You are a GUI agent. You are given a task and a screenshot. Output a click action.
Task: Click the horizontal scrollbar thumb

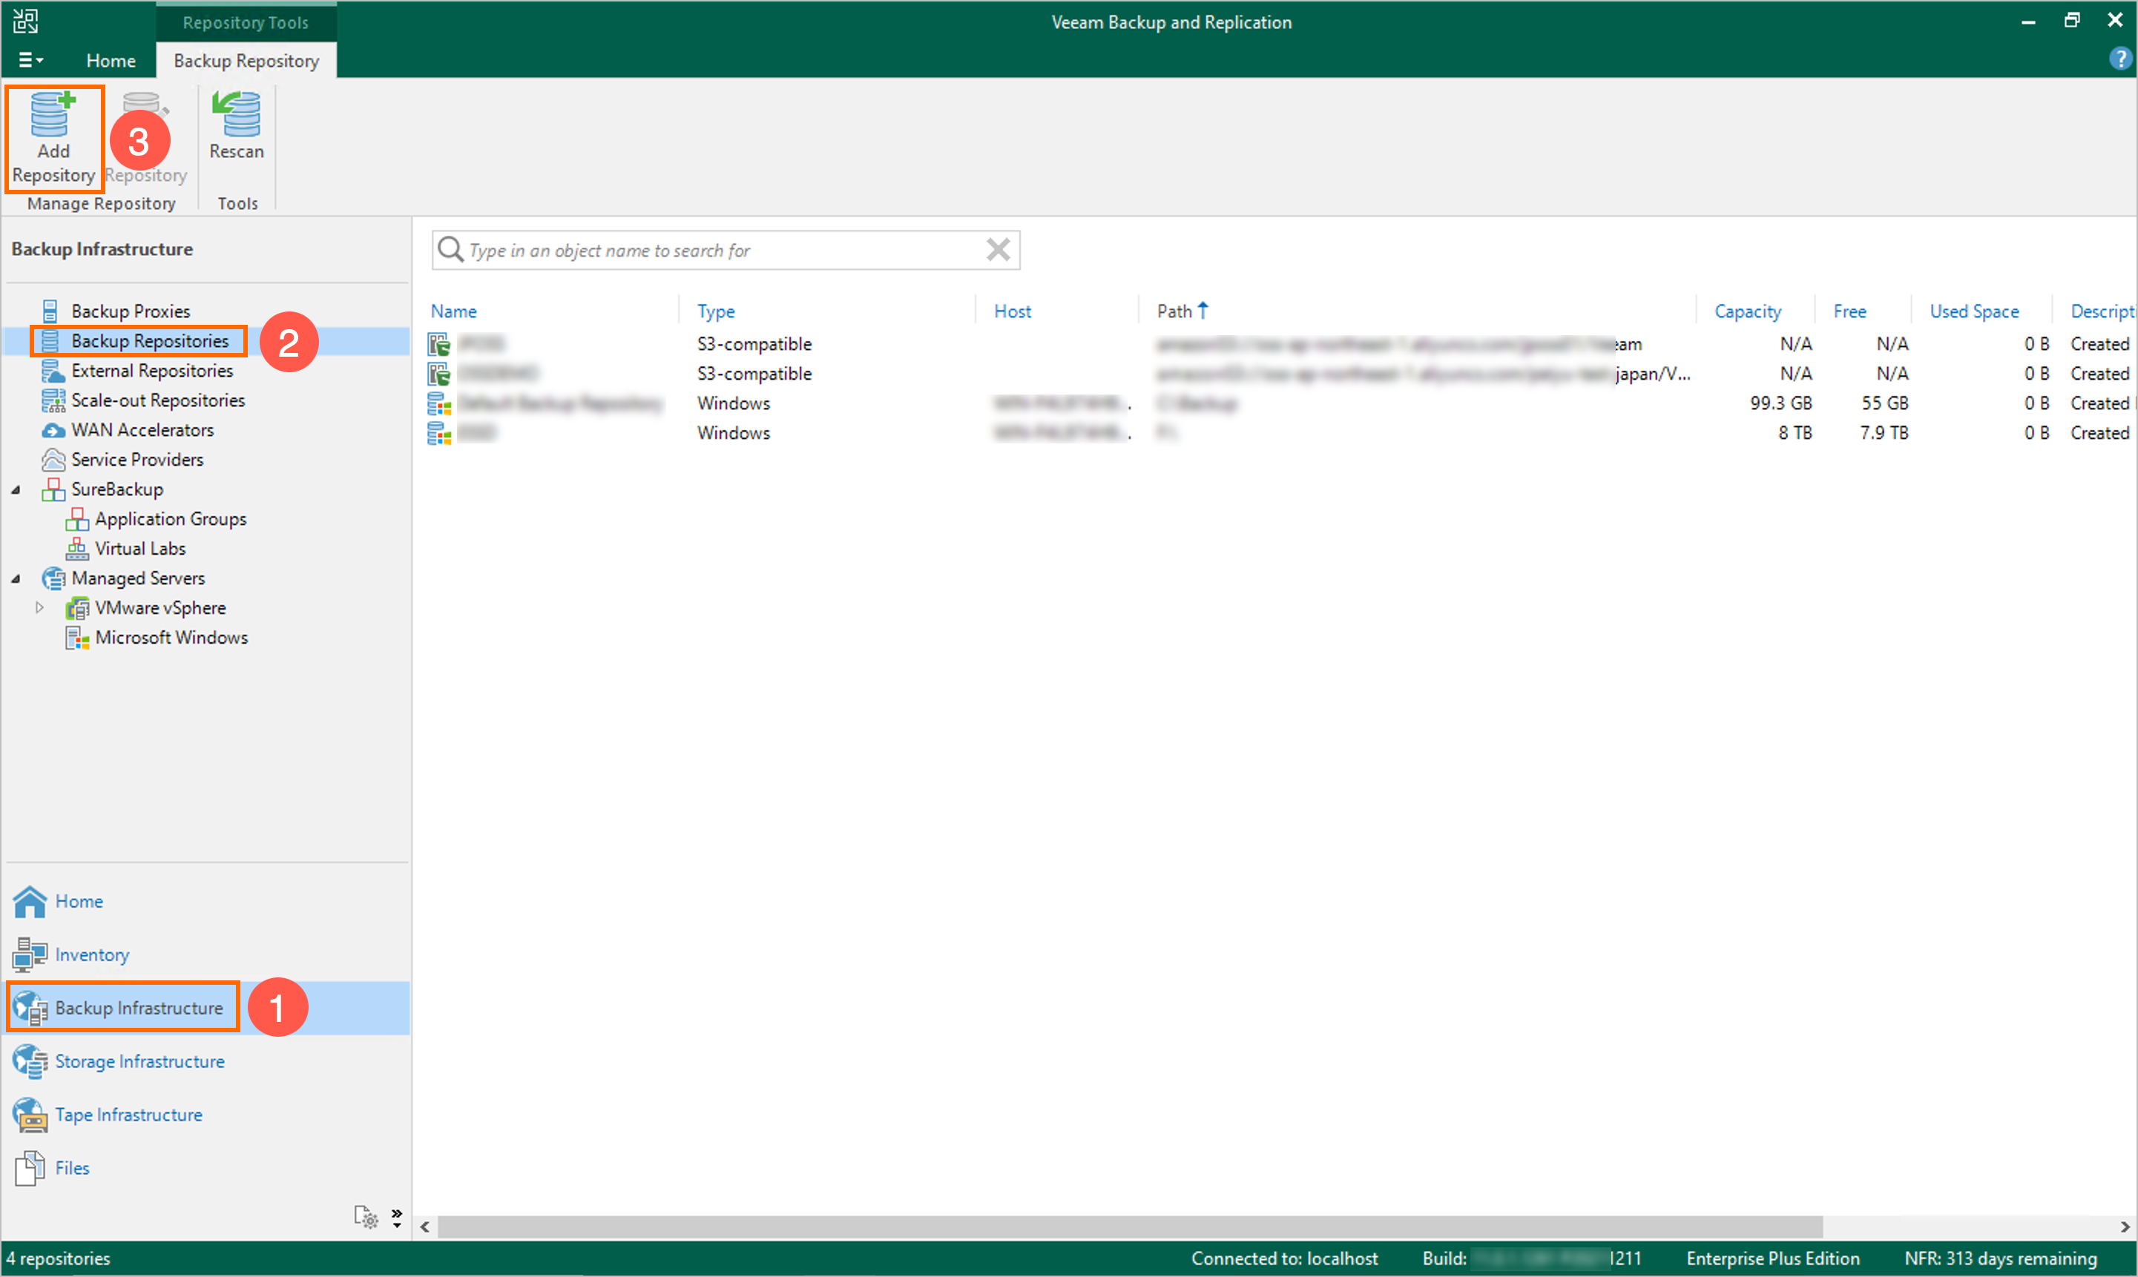coord(1130,1227)
